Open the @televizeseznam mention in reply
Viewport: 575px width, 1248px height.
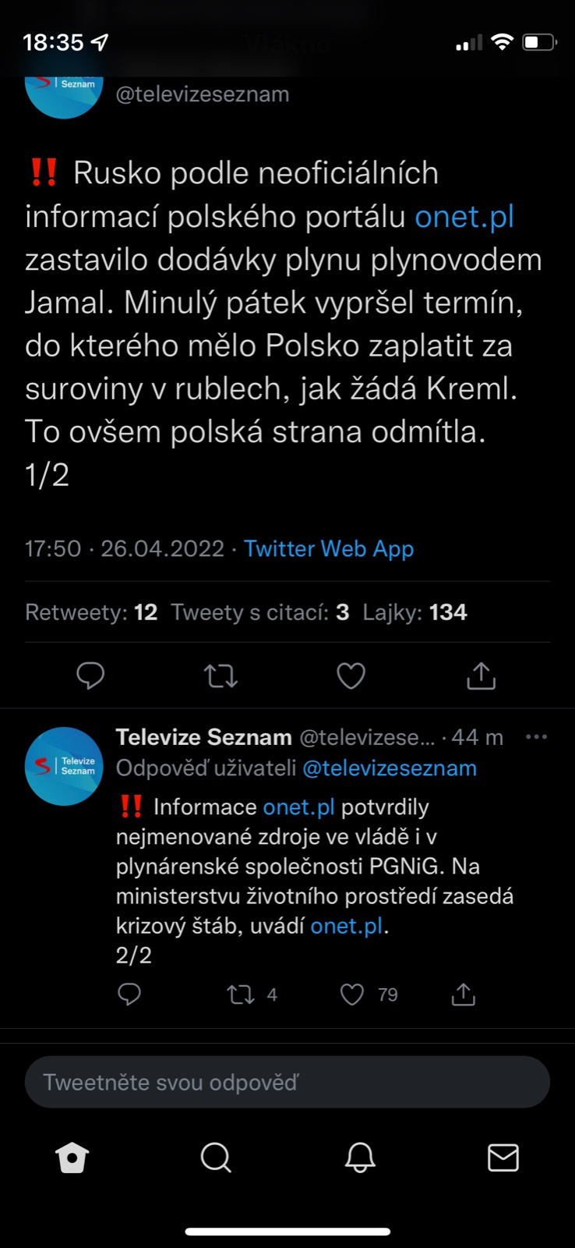[390, 768]
